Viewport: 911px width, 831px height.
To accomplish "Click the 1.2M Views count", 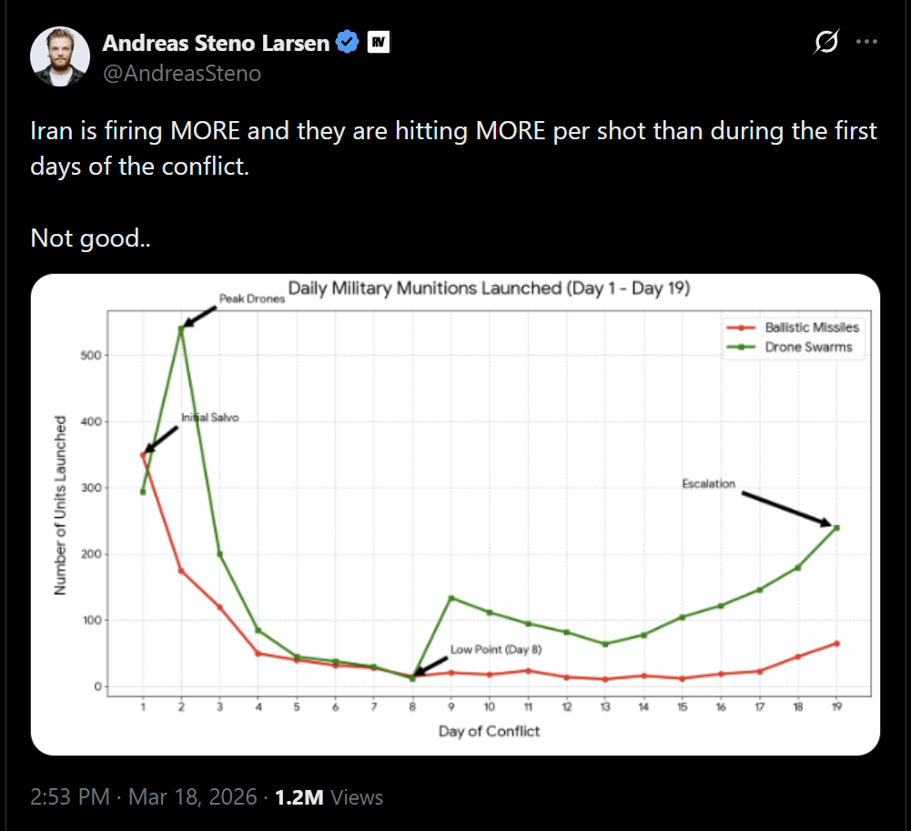I will click(x=329, y=797).
